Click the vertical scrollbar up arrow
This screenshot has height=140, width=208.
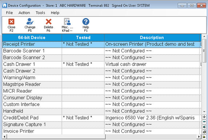pyautogui.click(x=204, y=36)
